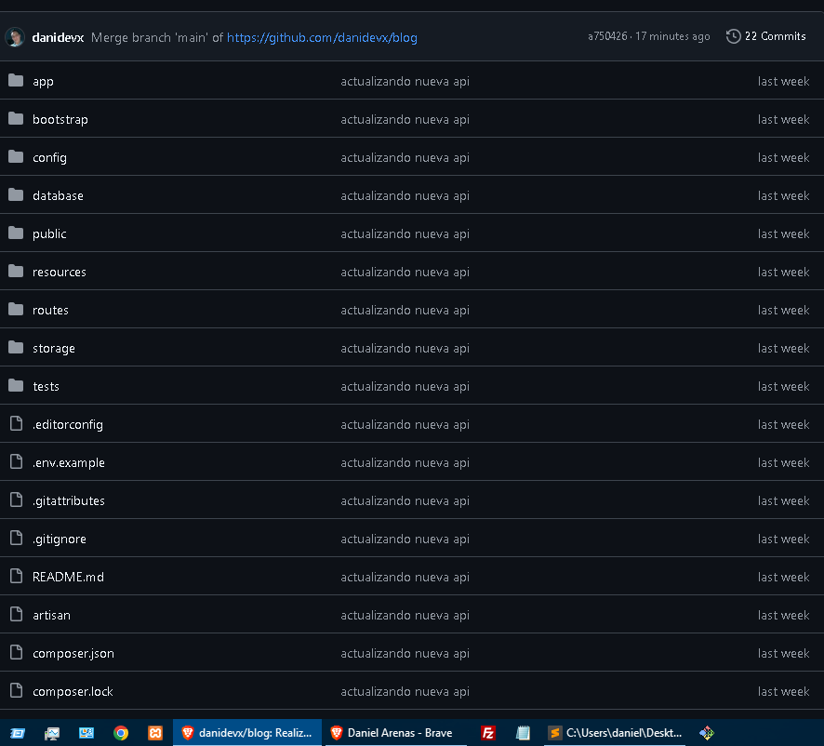Open artisan file name
The width and height of the screenshot is (824, 746).
click(x=51, y=615)
